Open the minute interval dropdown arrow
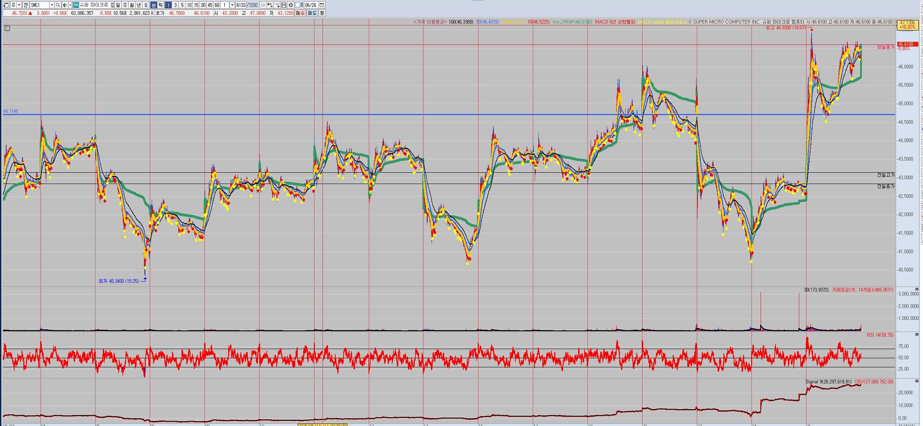 point(232,5)
